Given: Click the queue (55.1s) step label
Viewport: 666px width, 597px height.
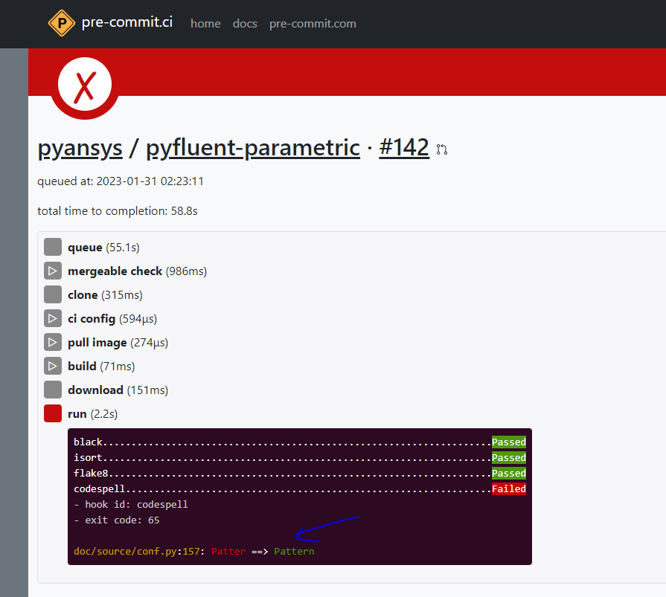Looking at the screenshot, I should tap(103, 248).
